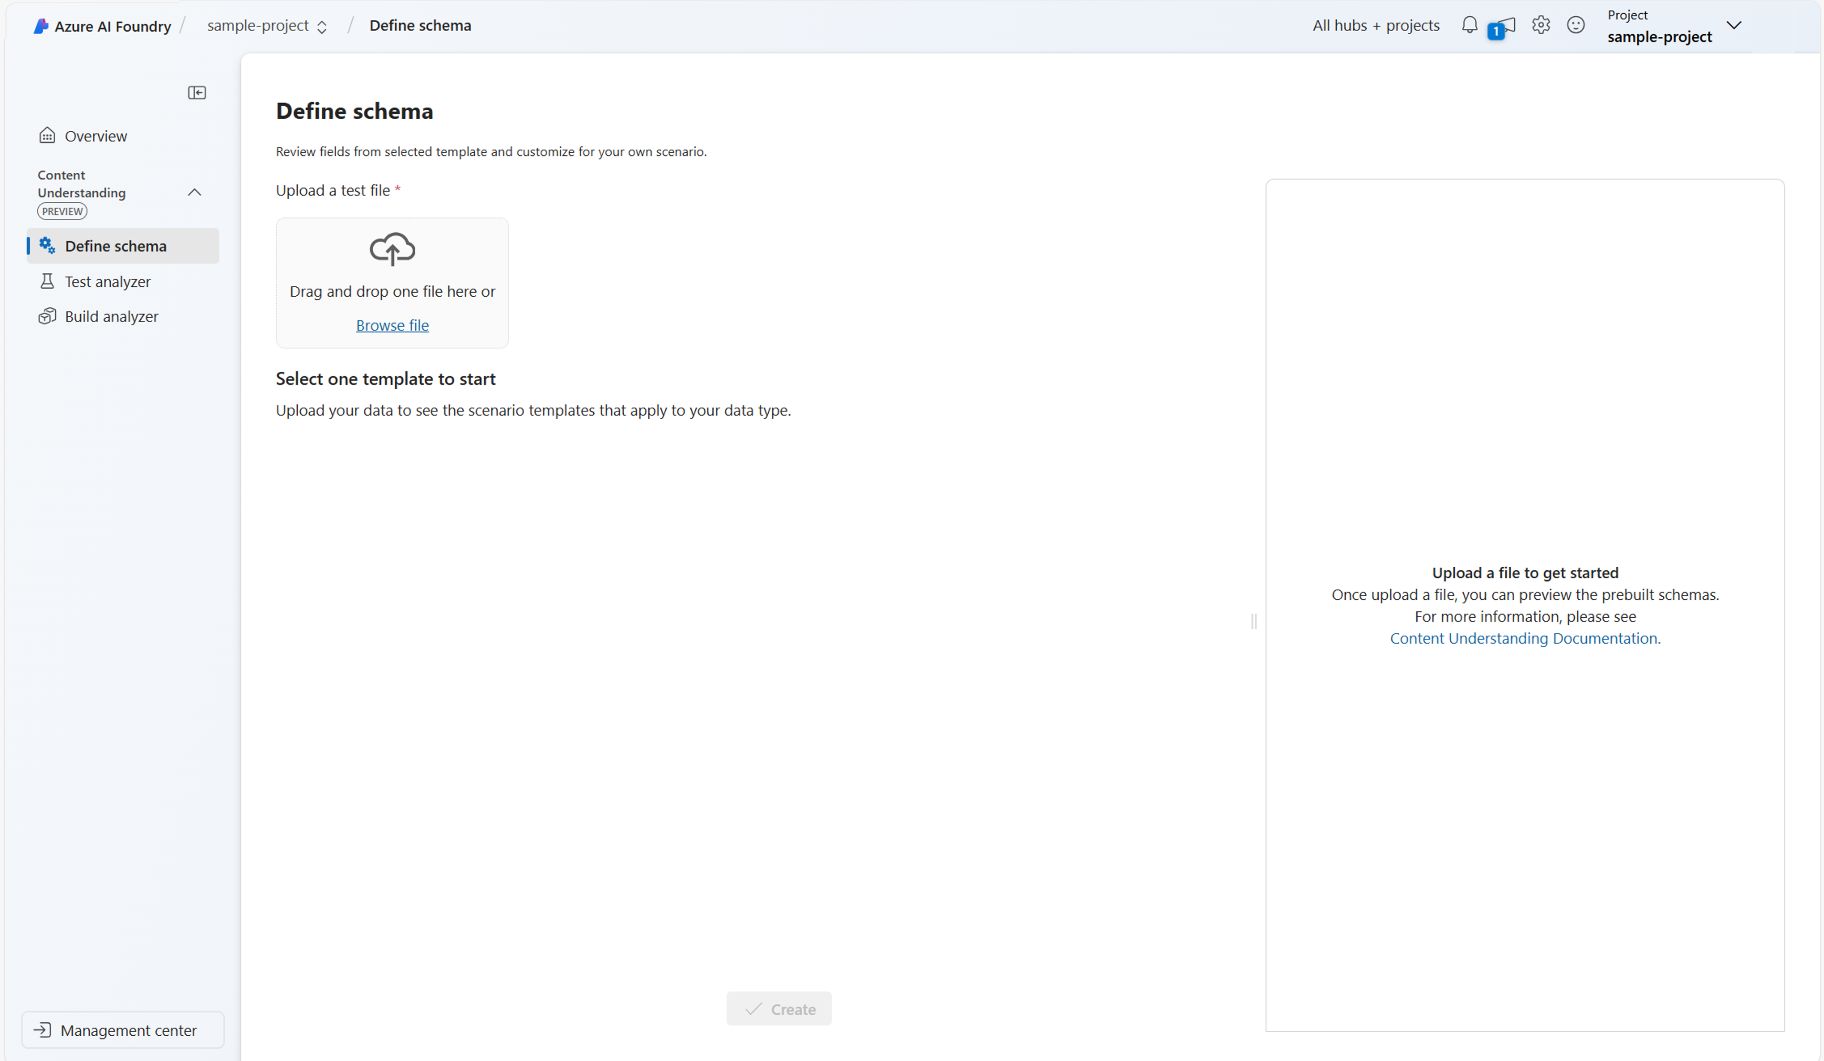Select the Overview menu item
Viewport: 1824px width, 1061px height.
pos(96,135)
